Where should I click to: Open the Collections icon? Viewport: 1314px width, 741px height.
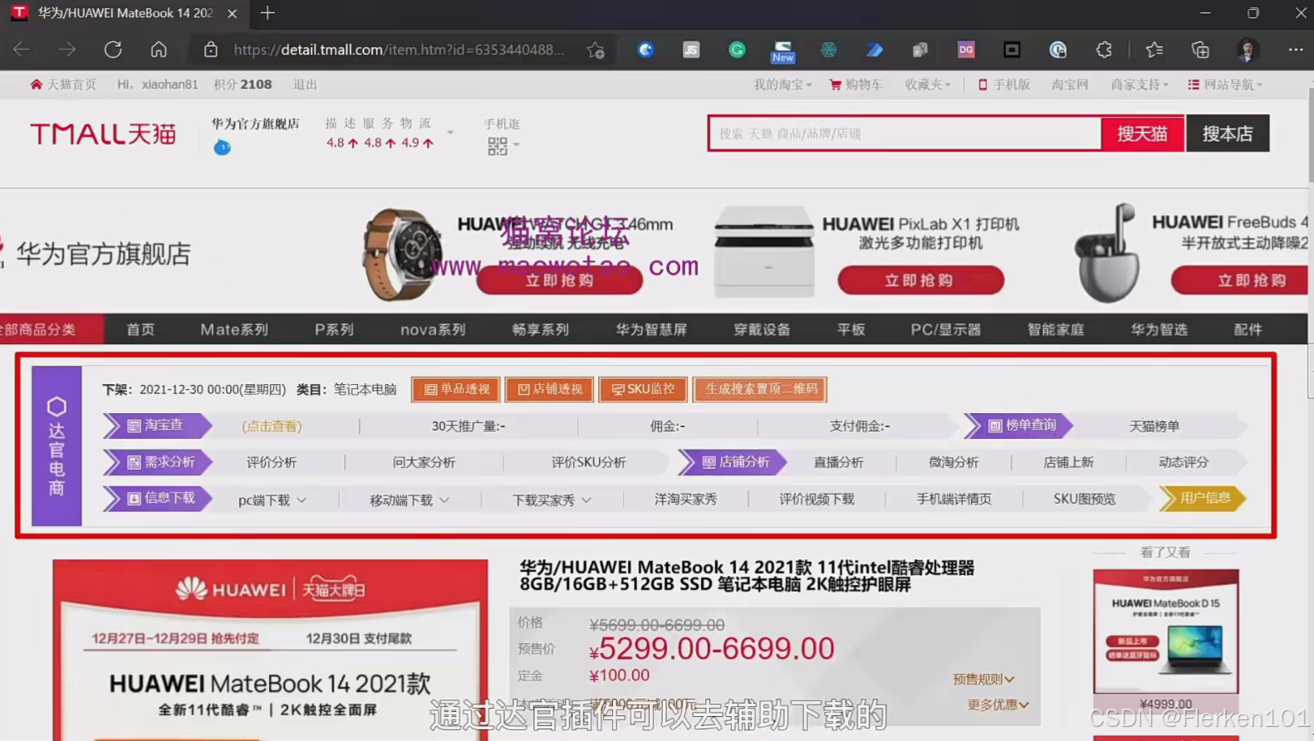pos(1200,50)
